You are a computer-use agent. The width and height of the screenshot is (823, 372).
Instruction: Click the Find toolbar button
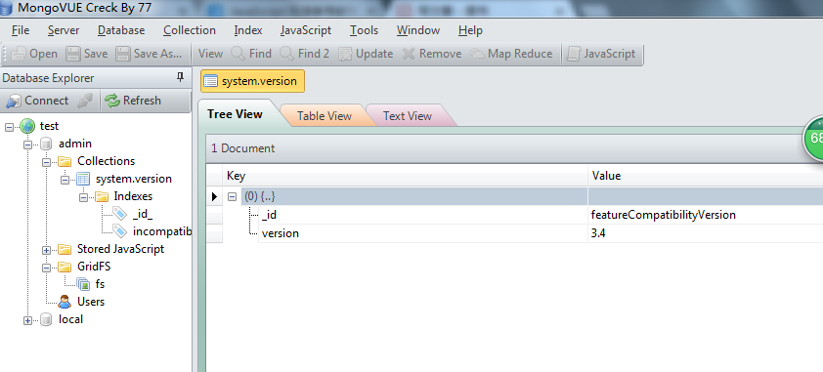[251, 54]
